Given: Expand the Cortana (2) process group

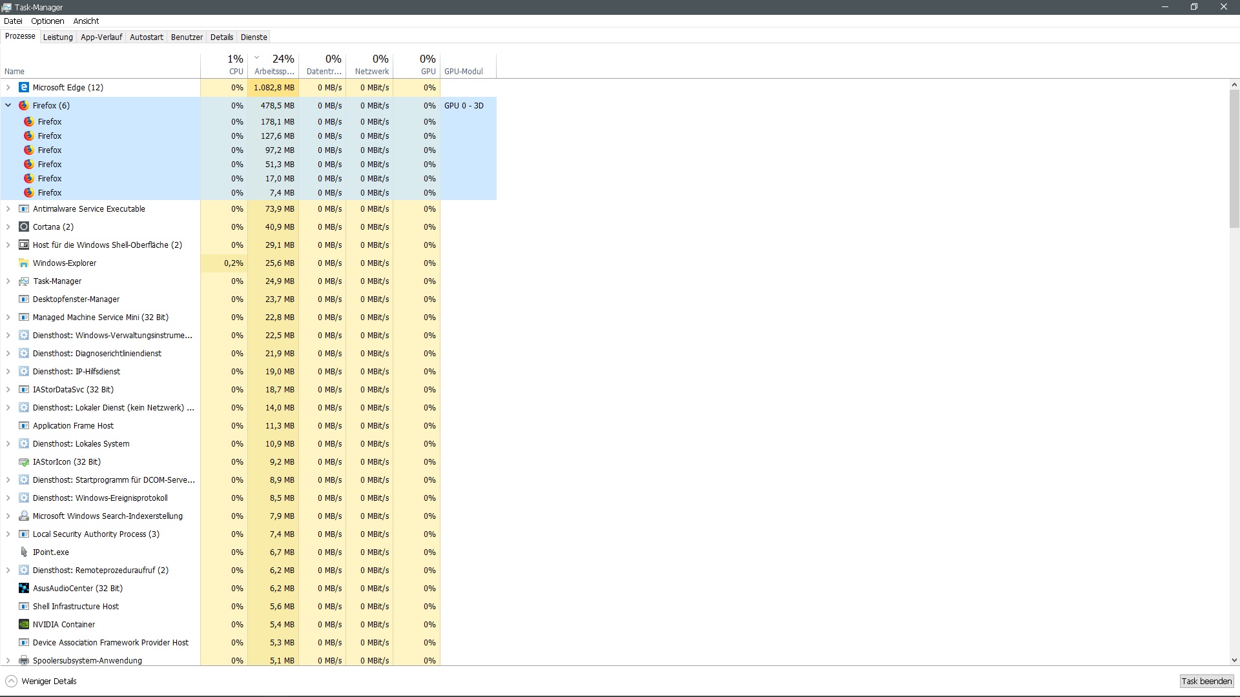Looking at the screenshot, I should pyautogui.click(x=8, y=227).
